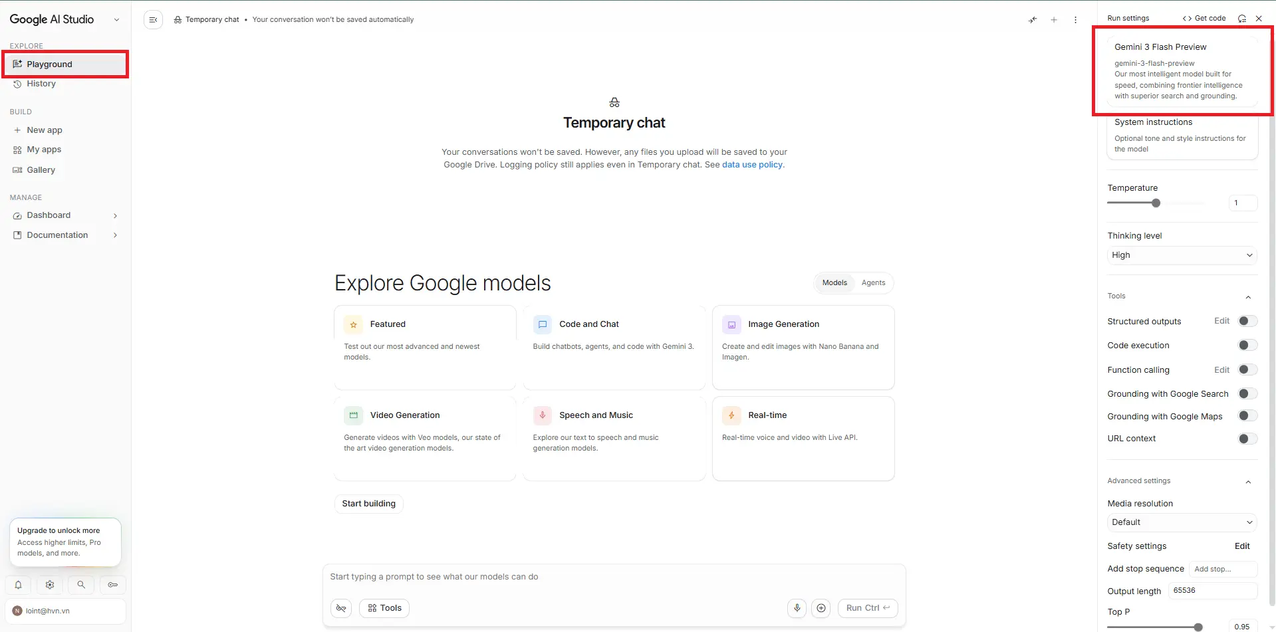Open the Thinking level dropdown

[1182, 255]
